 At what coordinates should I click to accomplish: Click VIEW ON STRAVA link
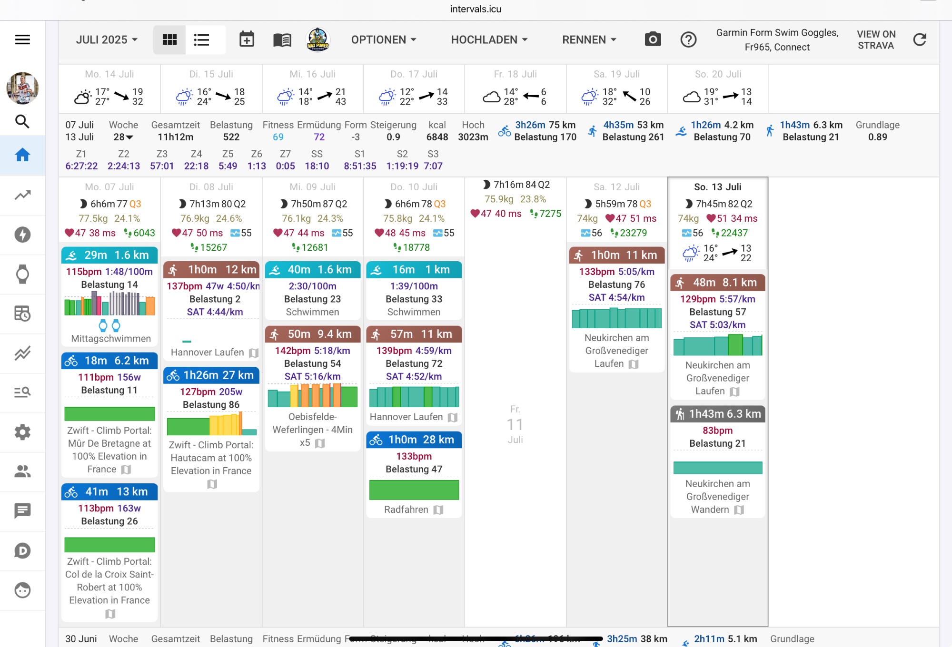point(876,40)
